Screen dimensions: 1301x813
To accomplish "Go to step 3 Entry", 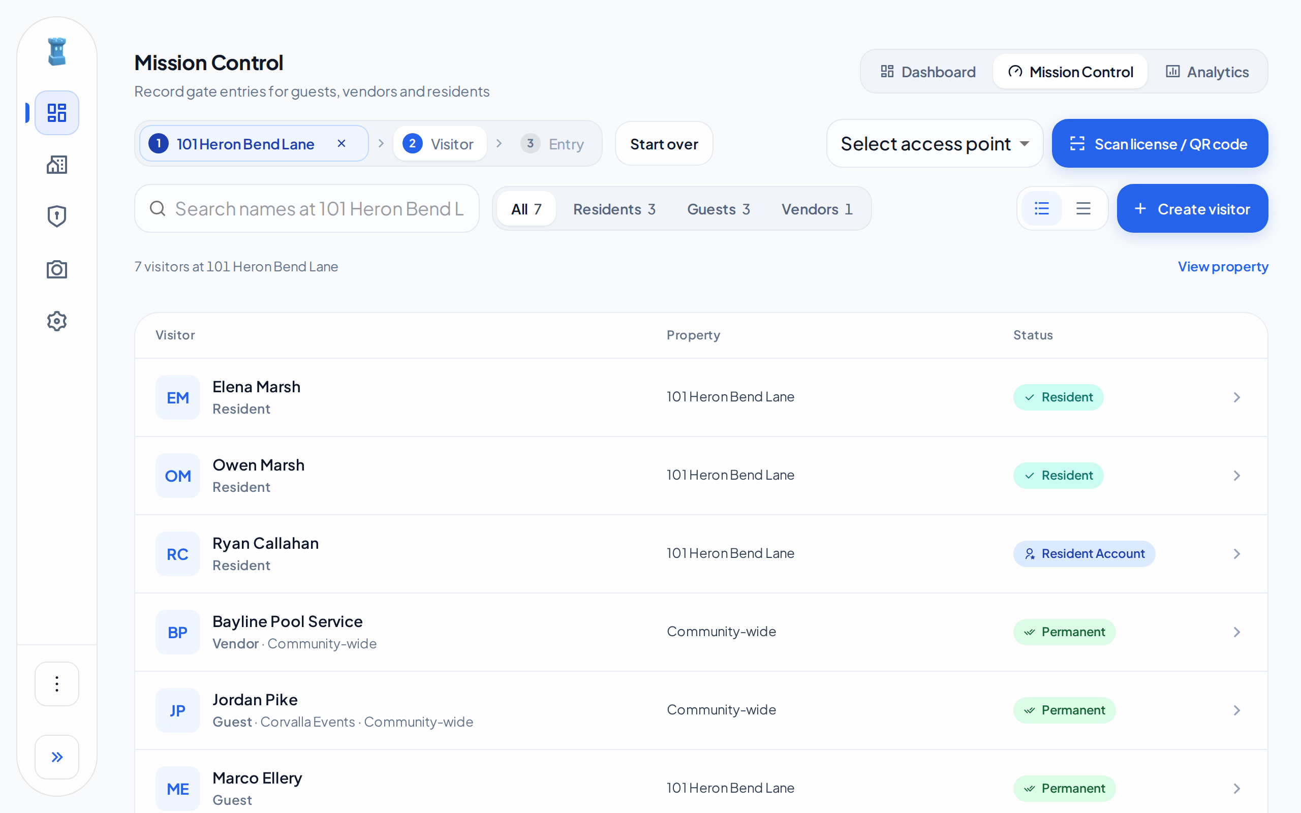I will click(552, 144).
